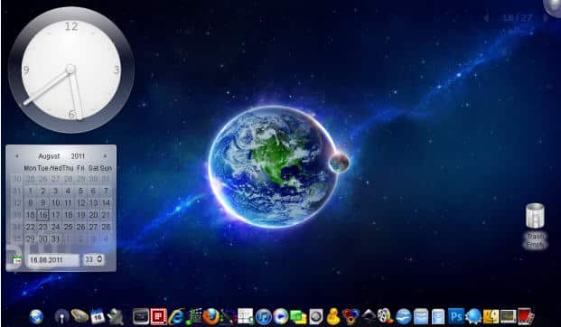Image resolution: width=561 pixels, height=327 pixels.
Task: Launch Firefox from the dock
Action: (x=210, y=317)
